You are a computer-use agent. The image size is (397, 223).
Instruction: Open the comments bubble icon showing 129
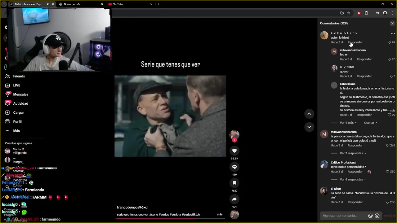tap(234, 167)
